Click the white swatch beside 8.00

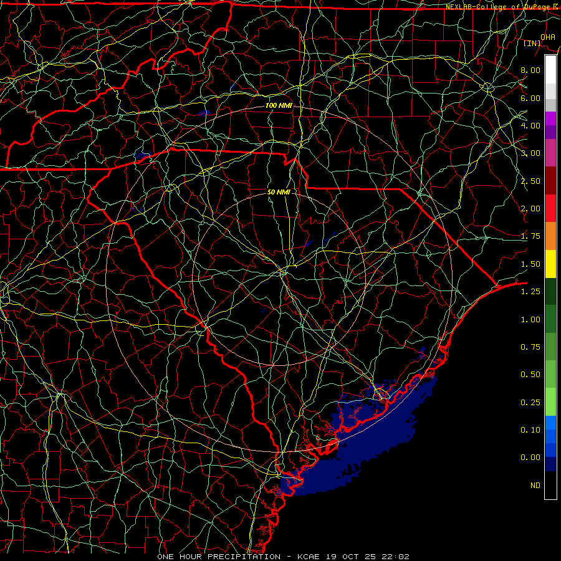tap(550, 70)
